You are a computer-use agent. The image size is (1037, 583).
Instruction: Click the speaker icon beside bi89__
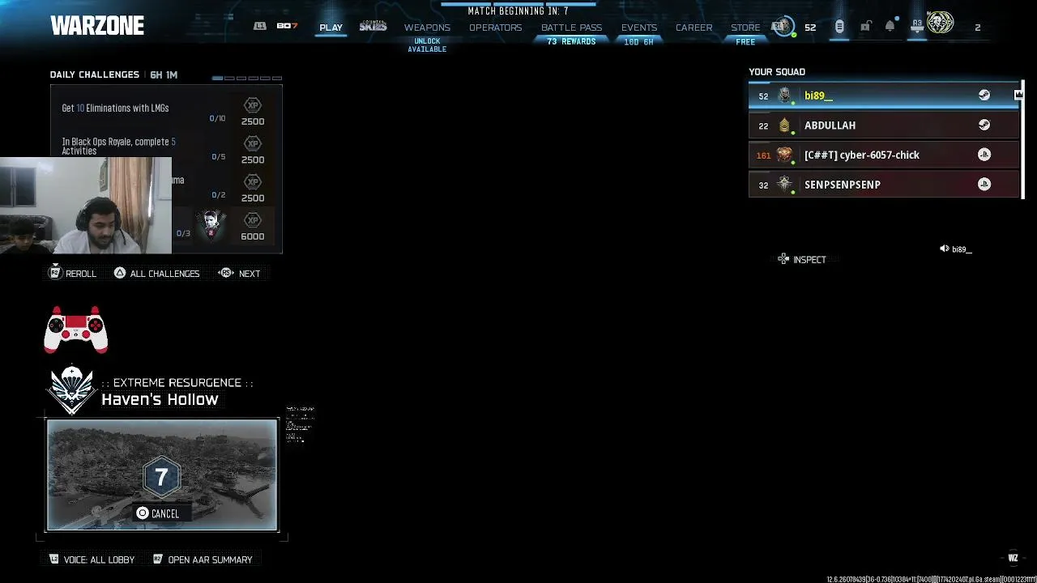point(944,249)
